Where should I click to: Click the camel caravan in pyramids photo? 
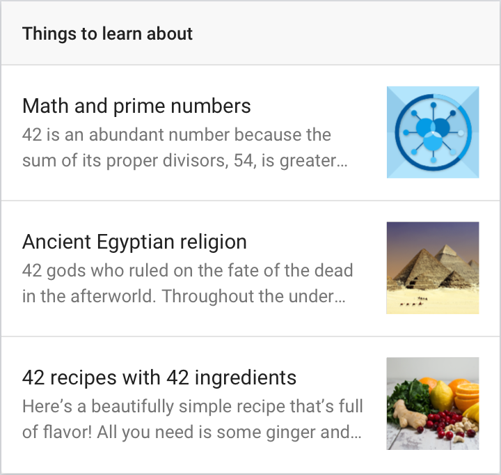click(415, 302)
